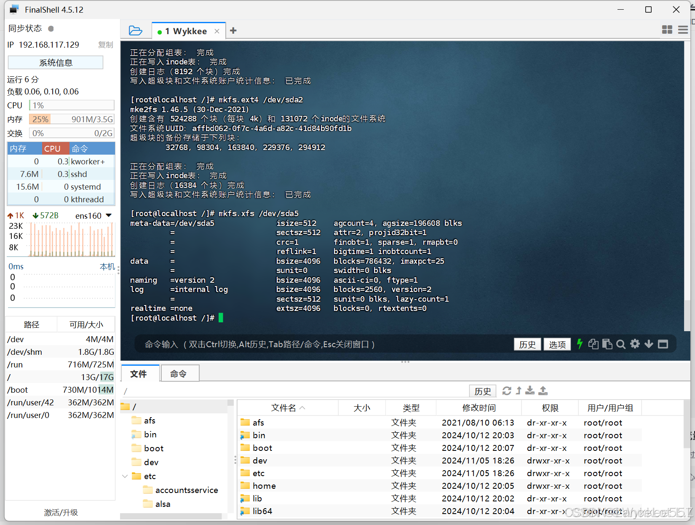Refresh the file list
The image size is (695, 525).
point(507,391)
